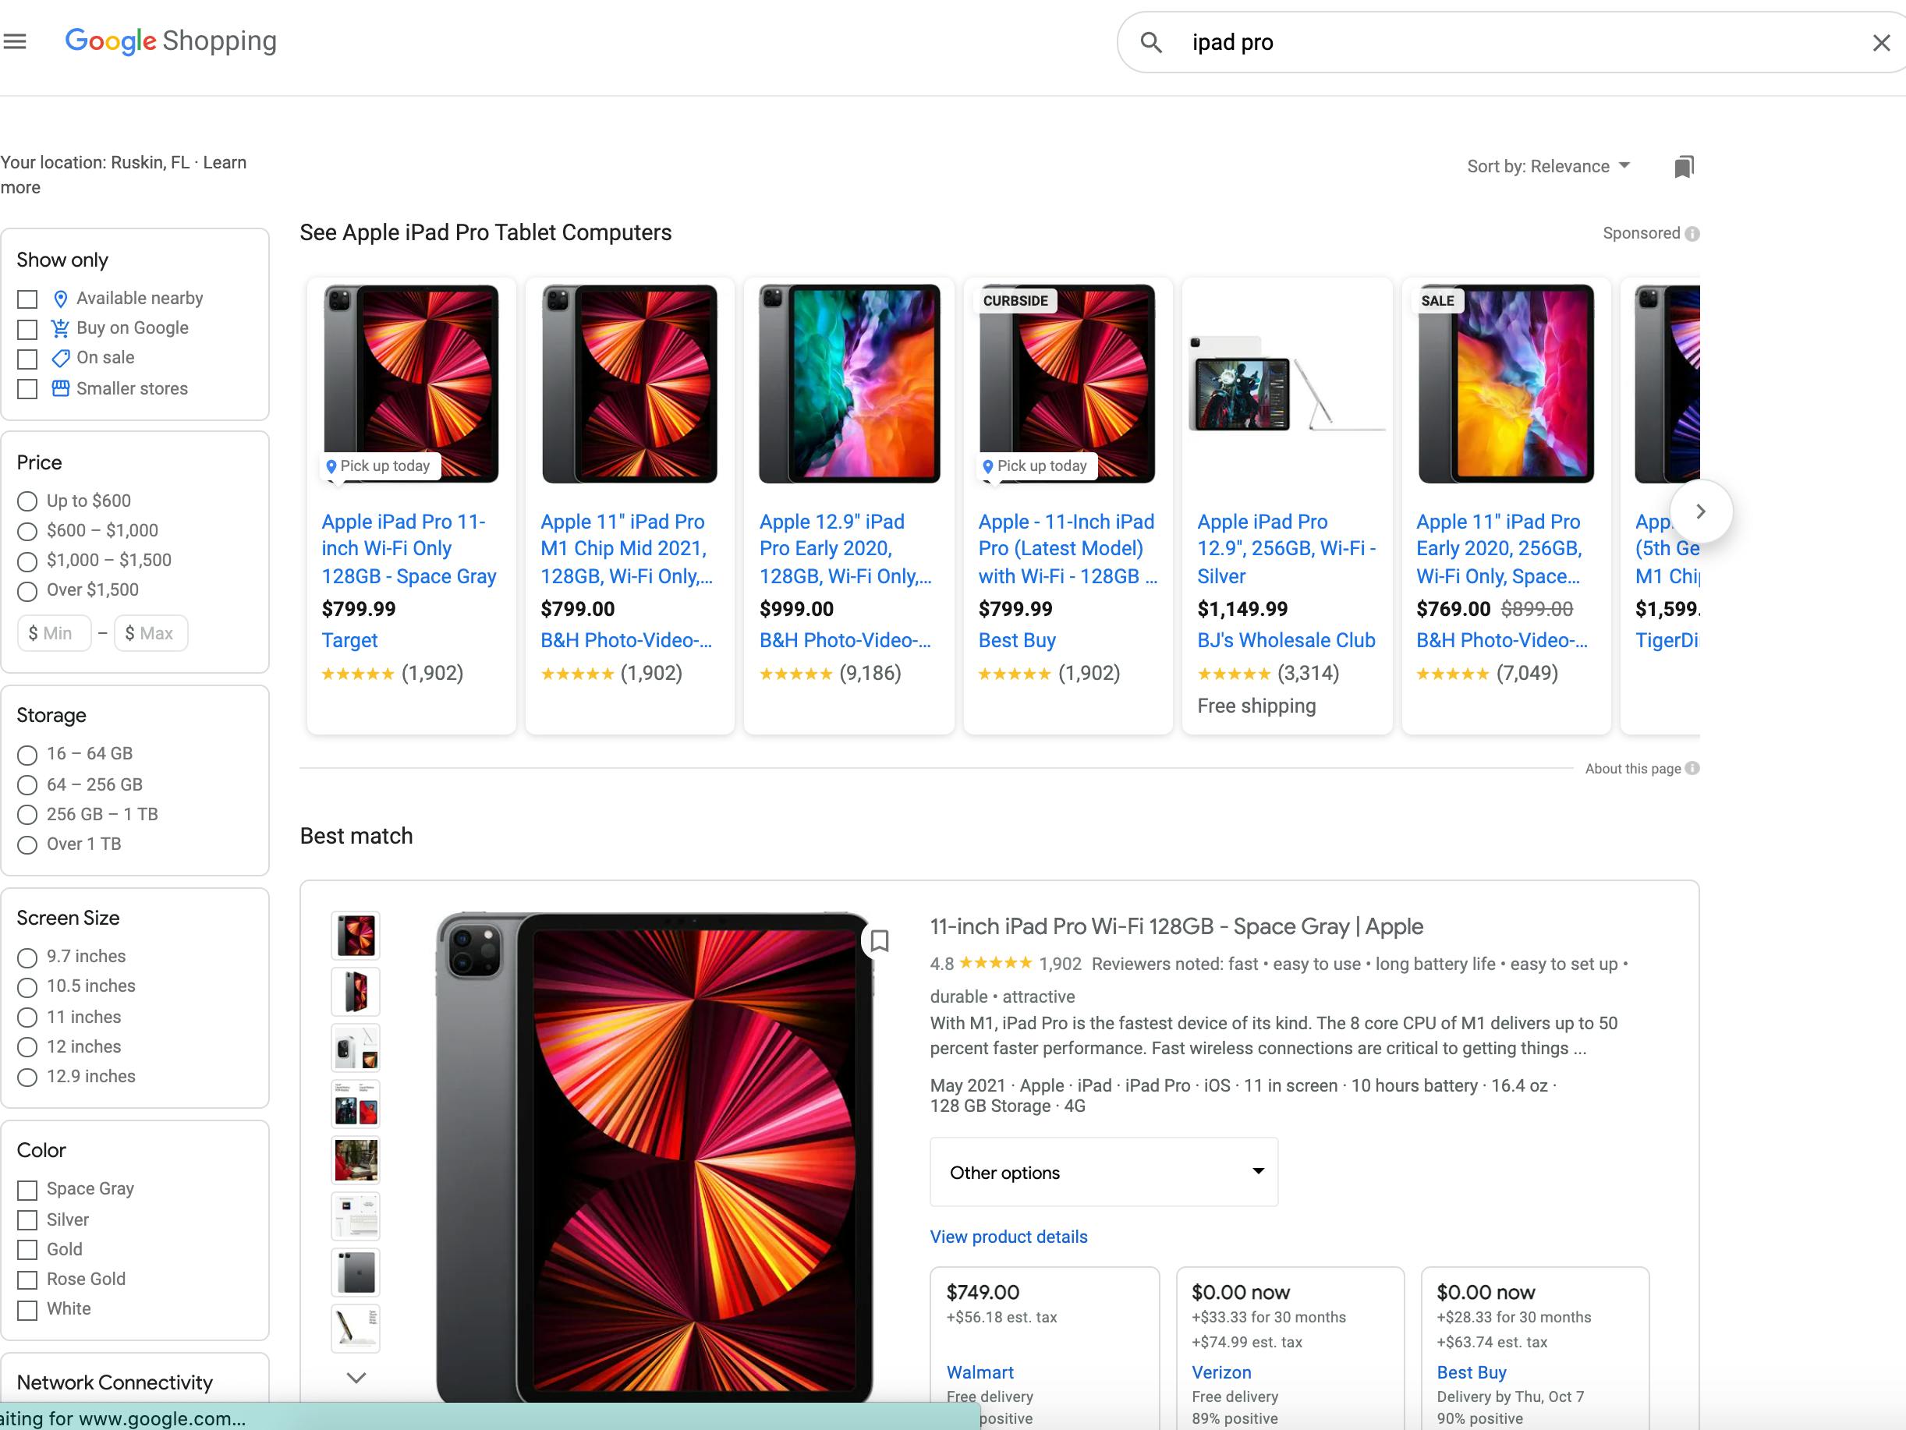Select 11 inches screen size option
Image resolution: width=1906 pixels, height=1430 pixels.
tap(27, 1018)
